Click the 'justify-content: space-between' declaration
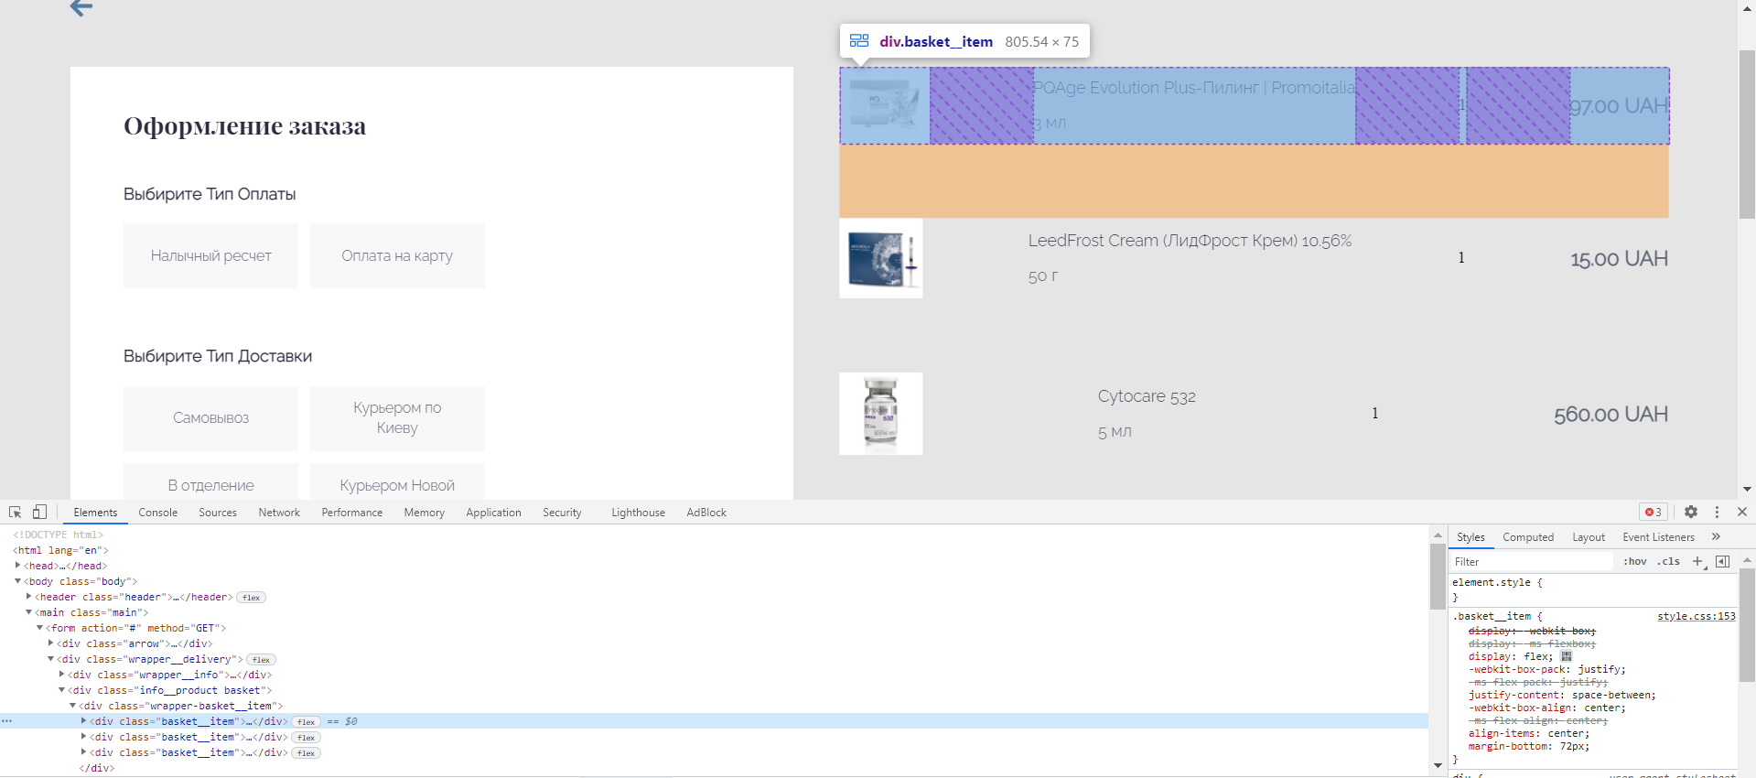 click(1562, 695)
